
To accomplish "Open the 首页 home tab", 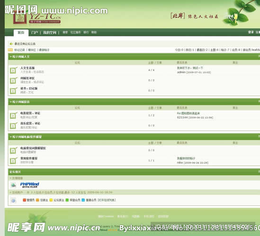I will click(21, 33).
